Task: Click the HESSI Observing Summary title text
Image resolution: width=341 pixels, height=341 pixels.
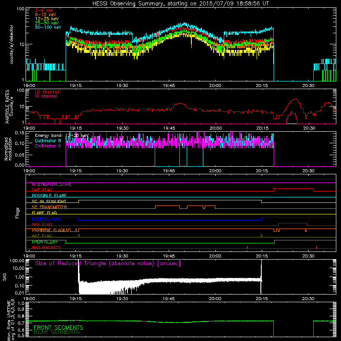Action: [180, 3]
